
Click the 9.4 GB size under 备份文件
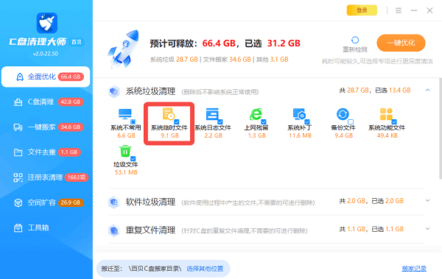click(x=344, y=135)
